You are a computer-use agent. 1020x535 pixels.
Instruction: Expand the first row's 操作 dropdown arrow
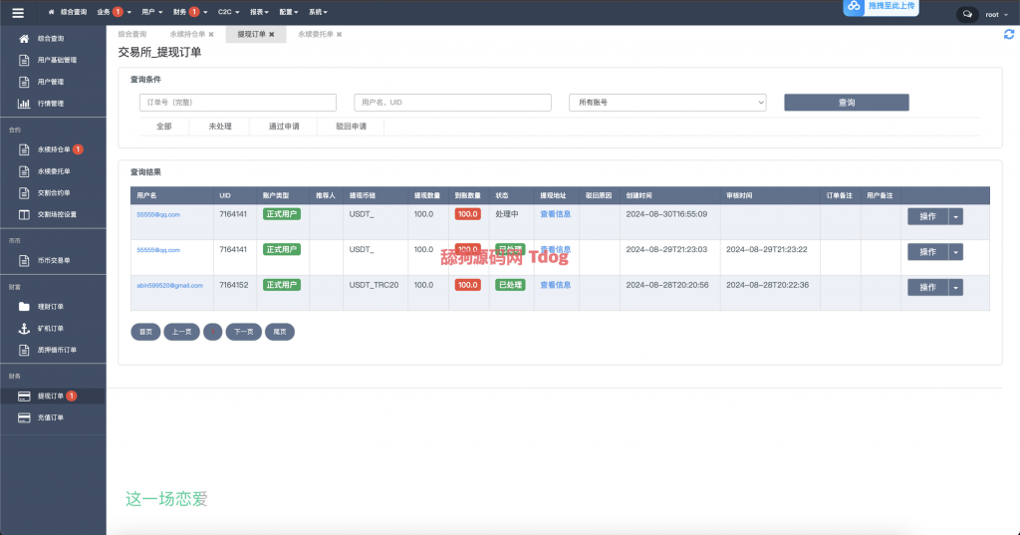coord(955,216)
